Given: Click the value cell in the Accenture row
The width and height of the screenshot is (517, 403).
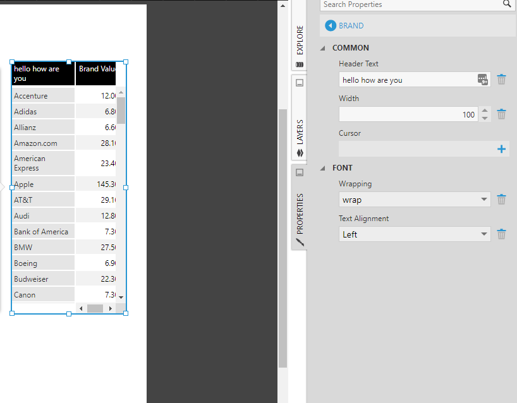Looking at the screenshot, I should tap(95, 95).
